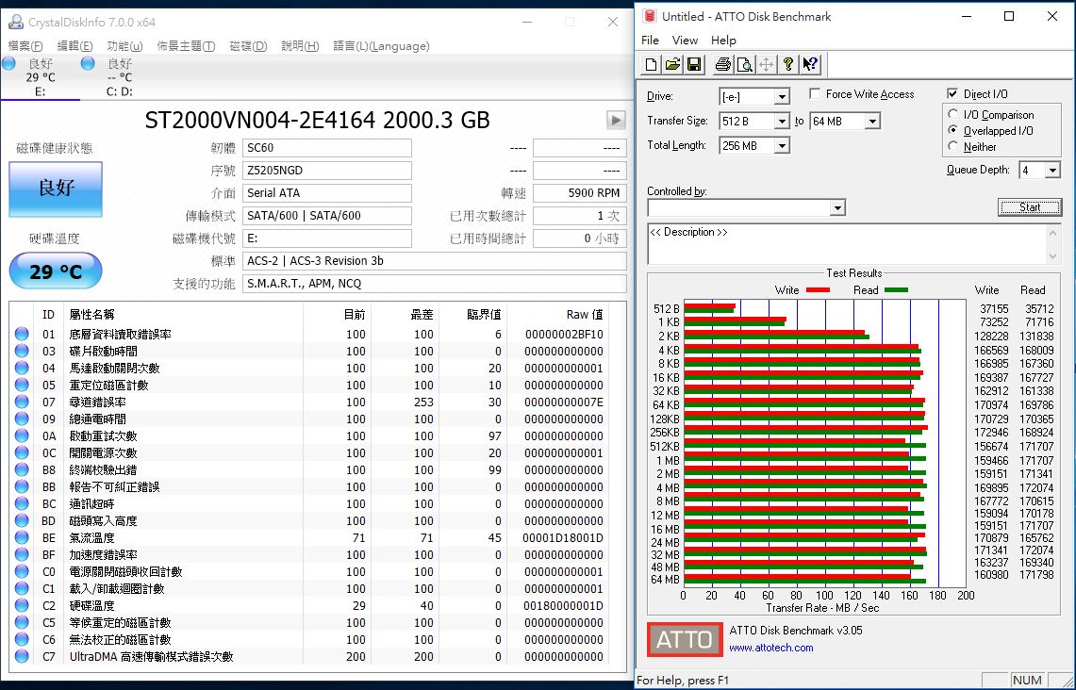Click the green Read legend swatch

[896, 290]
